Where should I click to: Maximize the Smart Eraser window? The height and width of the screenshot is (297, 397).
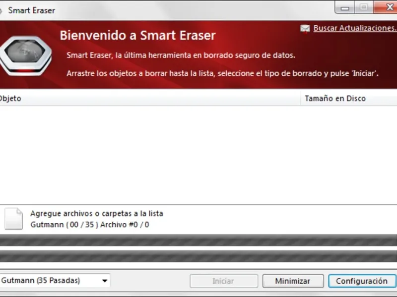point(364,7)
